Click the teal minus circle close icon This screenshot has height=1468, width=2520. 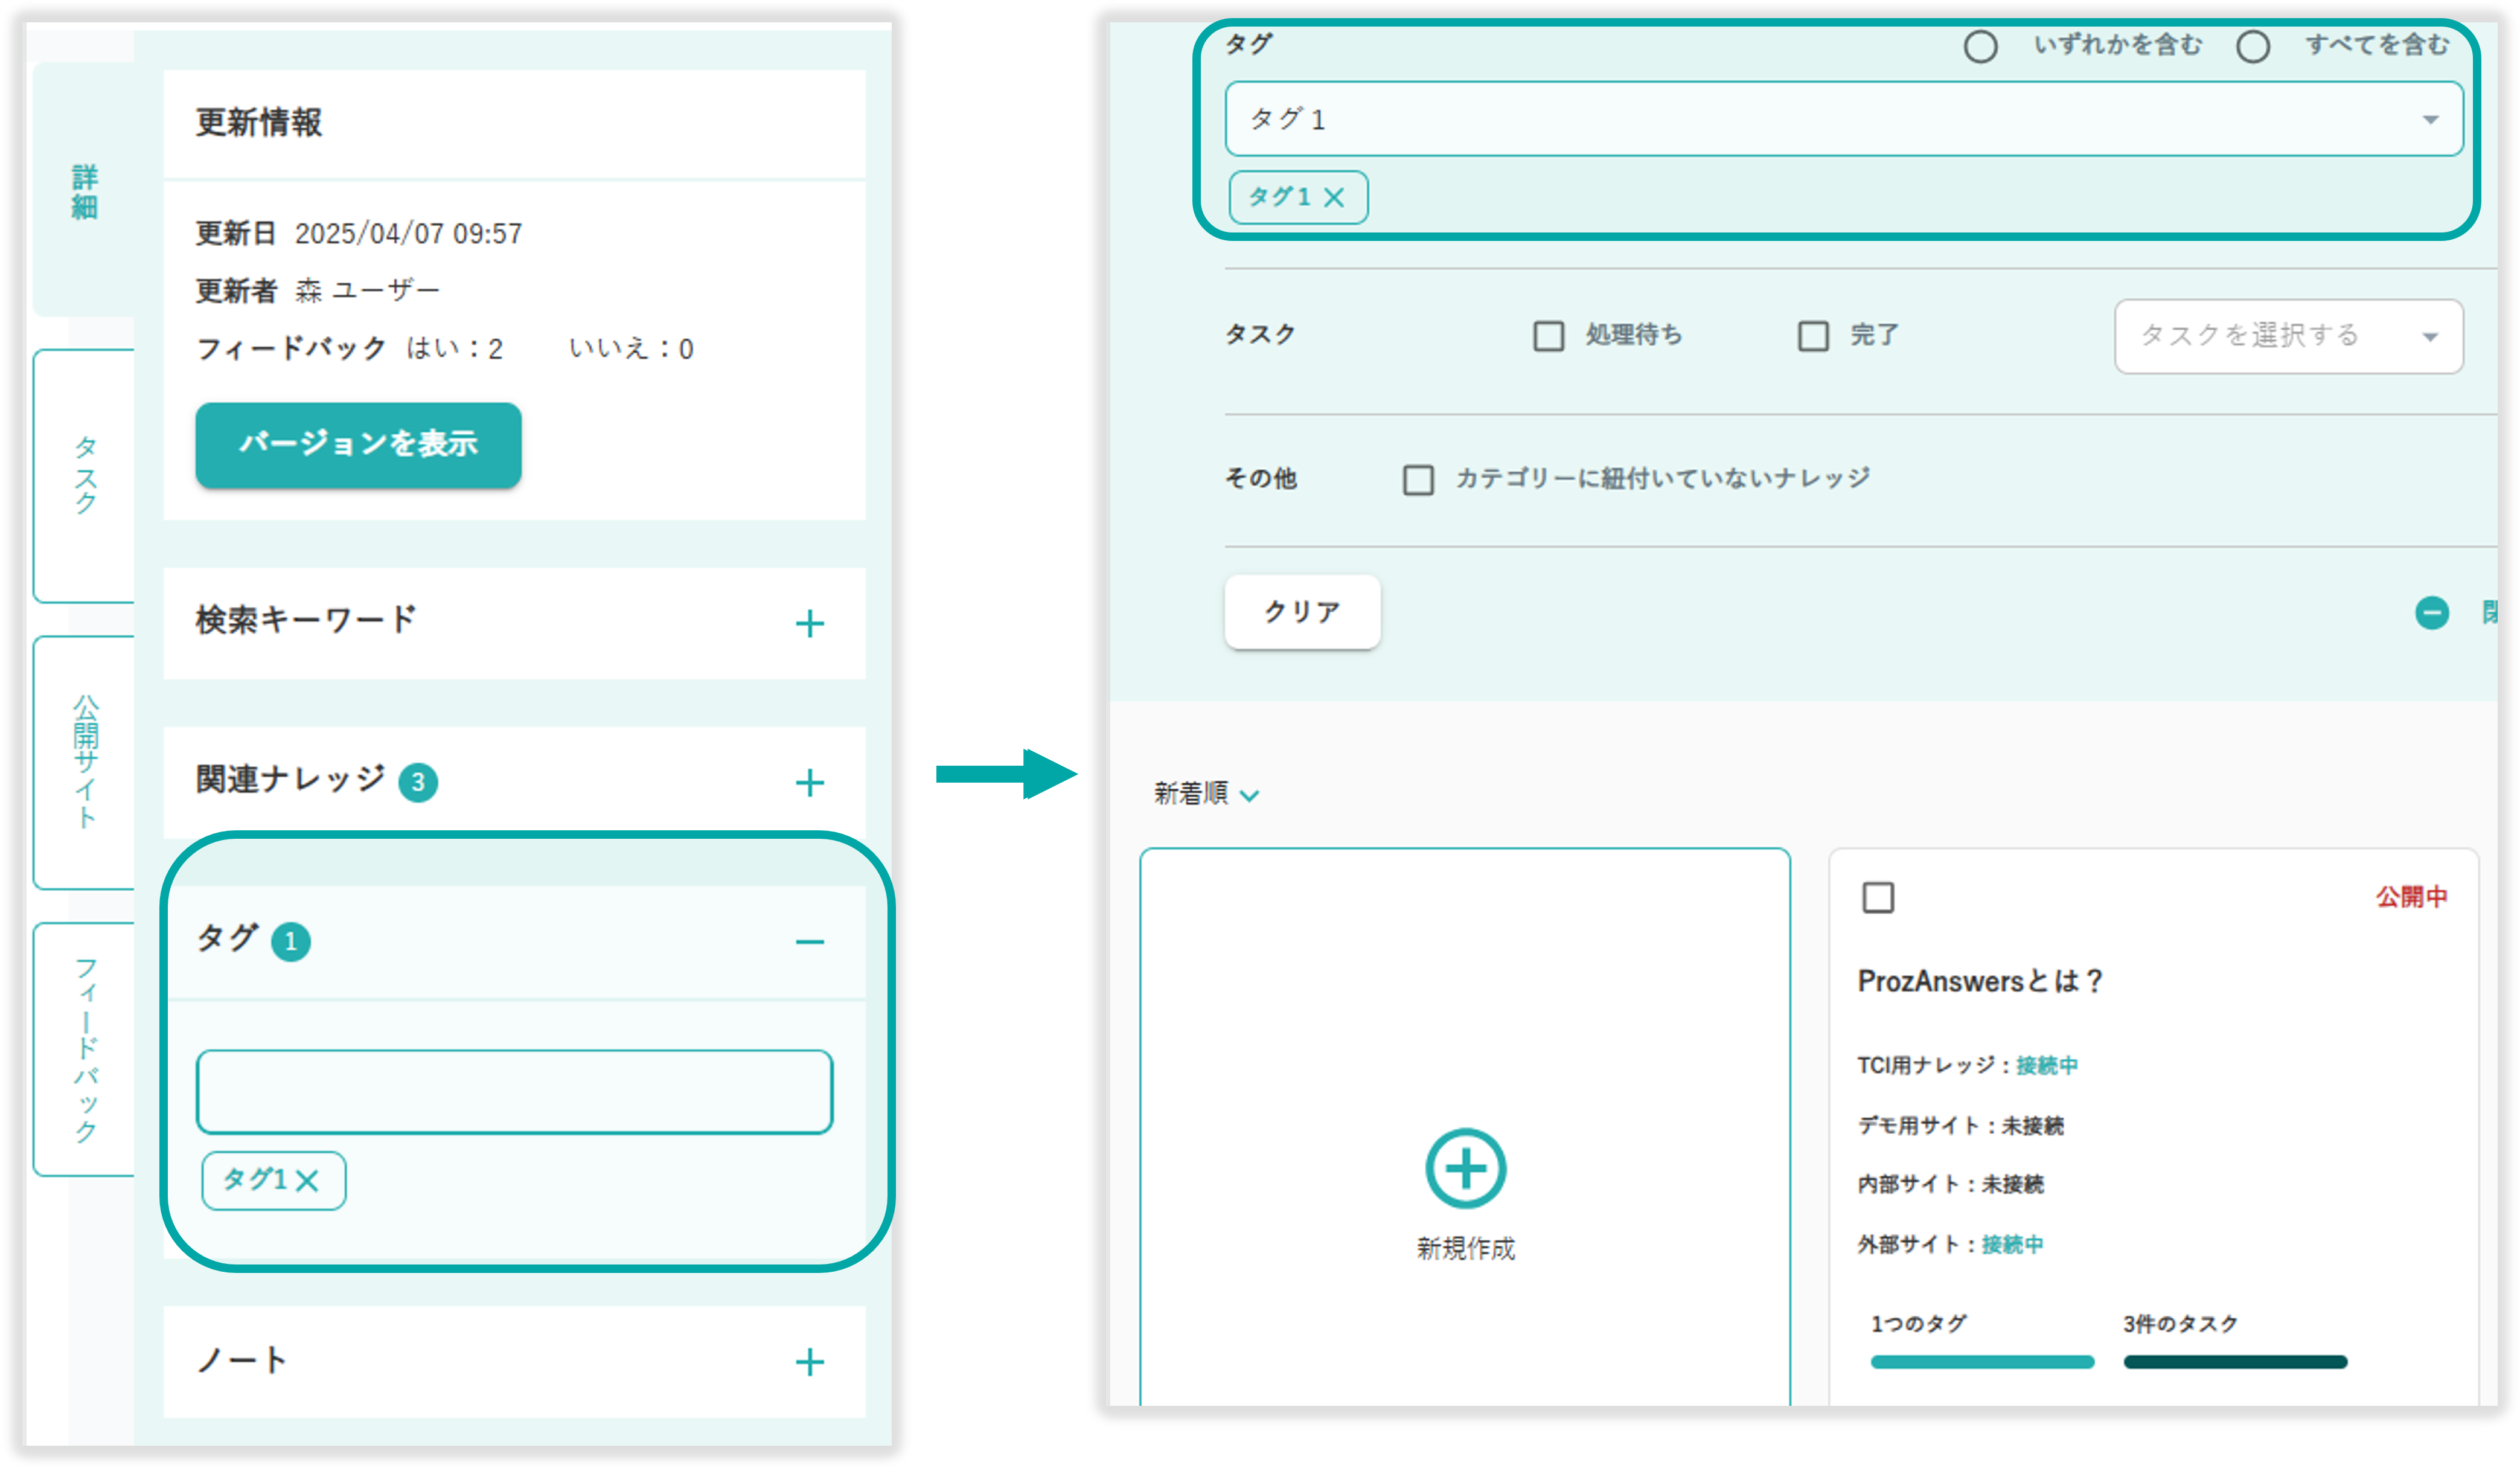2431,612
